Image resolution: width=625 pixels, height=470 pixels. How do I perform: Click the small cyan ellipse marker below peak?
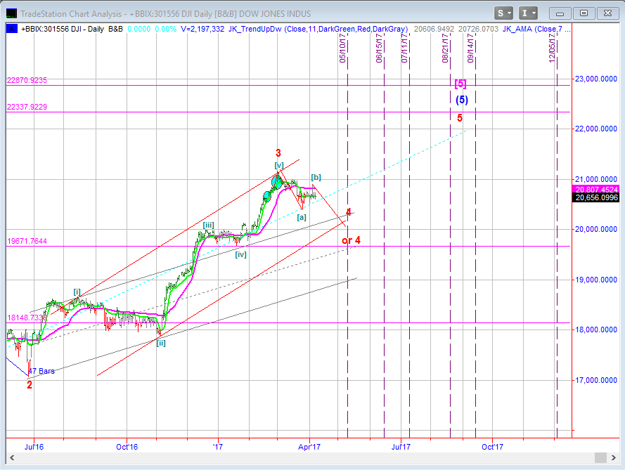point(267,197)
